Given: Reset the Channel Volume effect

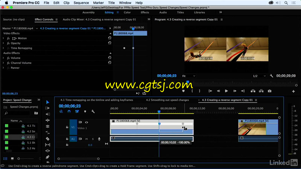Looking at the screenshot, I should tap(109, 63).
